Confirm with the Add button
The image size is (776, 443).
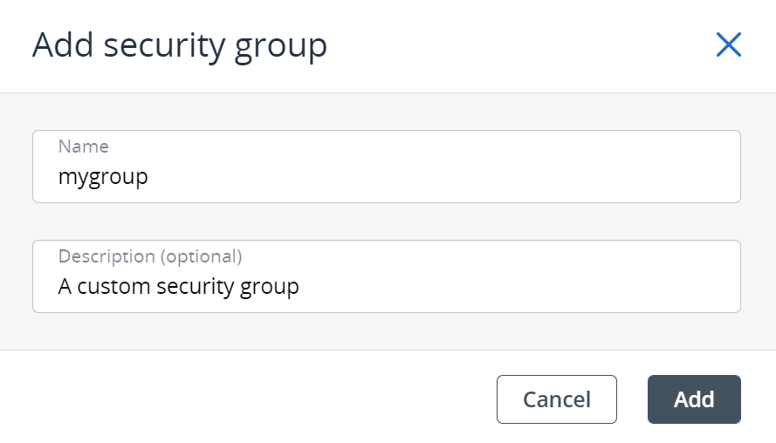click(x=694, y=399)
